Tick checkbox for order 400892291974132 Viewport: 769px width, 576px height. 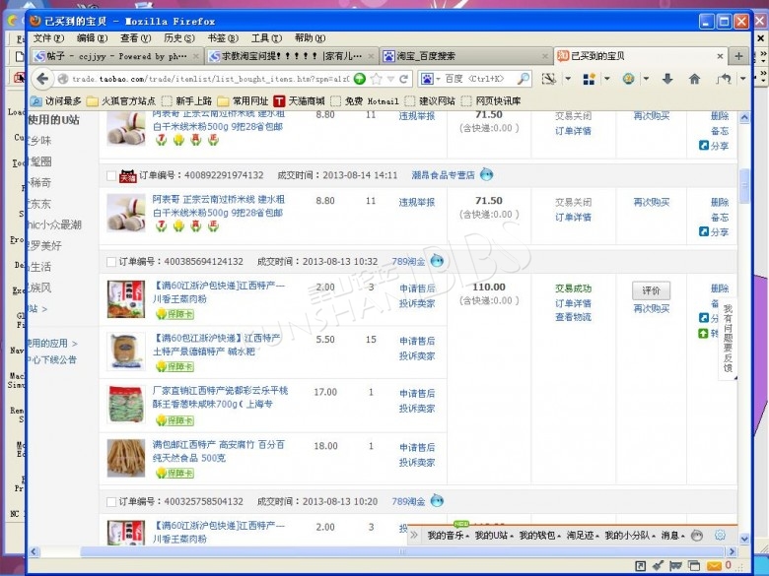pos(111,175)
